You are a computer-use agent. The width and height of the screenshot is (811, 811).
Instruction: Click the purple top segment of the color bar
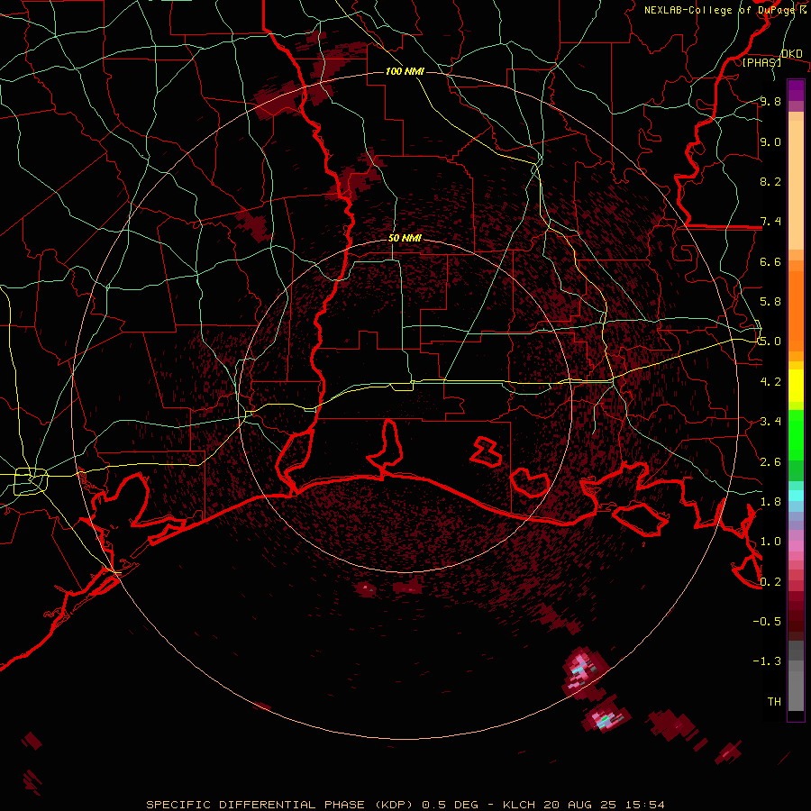[x=796, y=90]
